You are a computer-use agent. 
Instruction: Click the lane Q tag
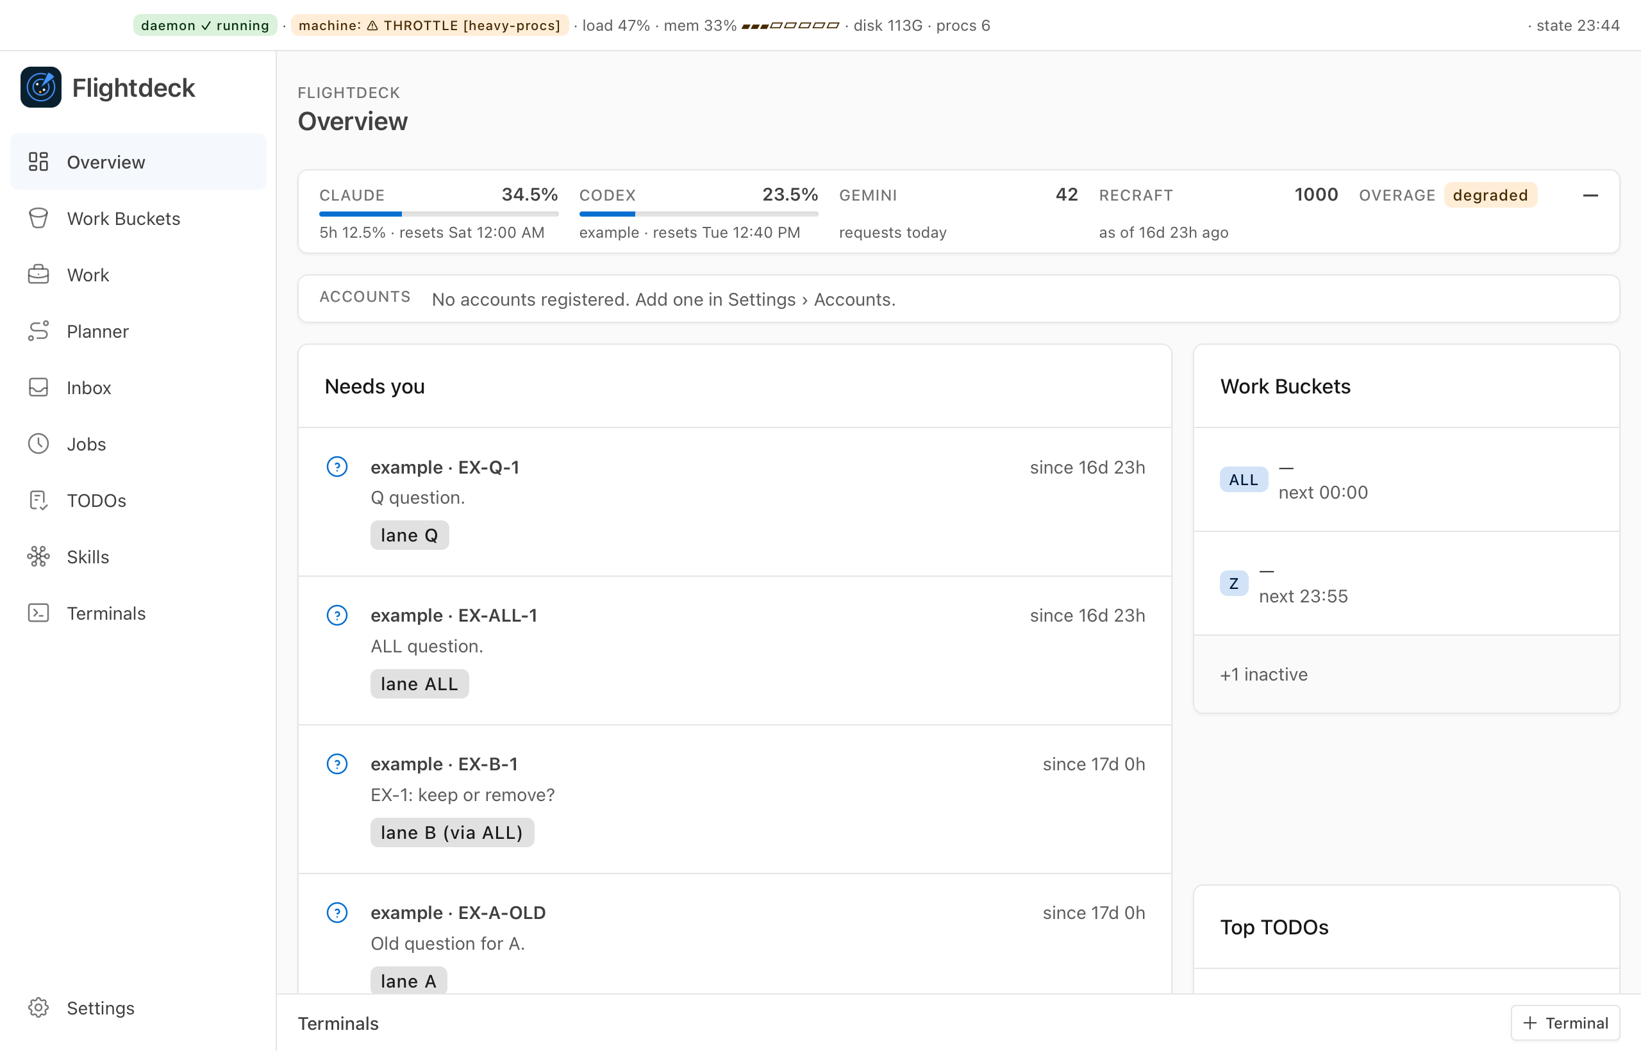coord(410,535)
